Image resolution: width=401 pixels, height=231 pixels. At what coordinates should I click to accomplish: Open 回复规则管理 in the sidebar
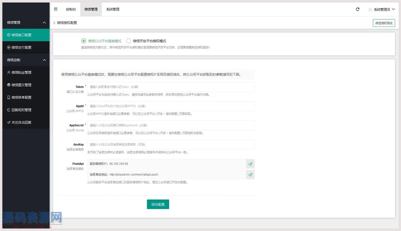click(x=26, y=110)
